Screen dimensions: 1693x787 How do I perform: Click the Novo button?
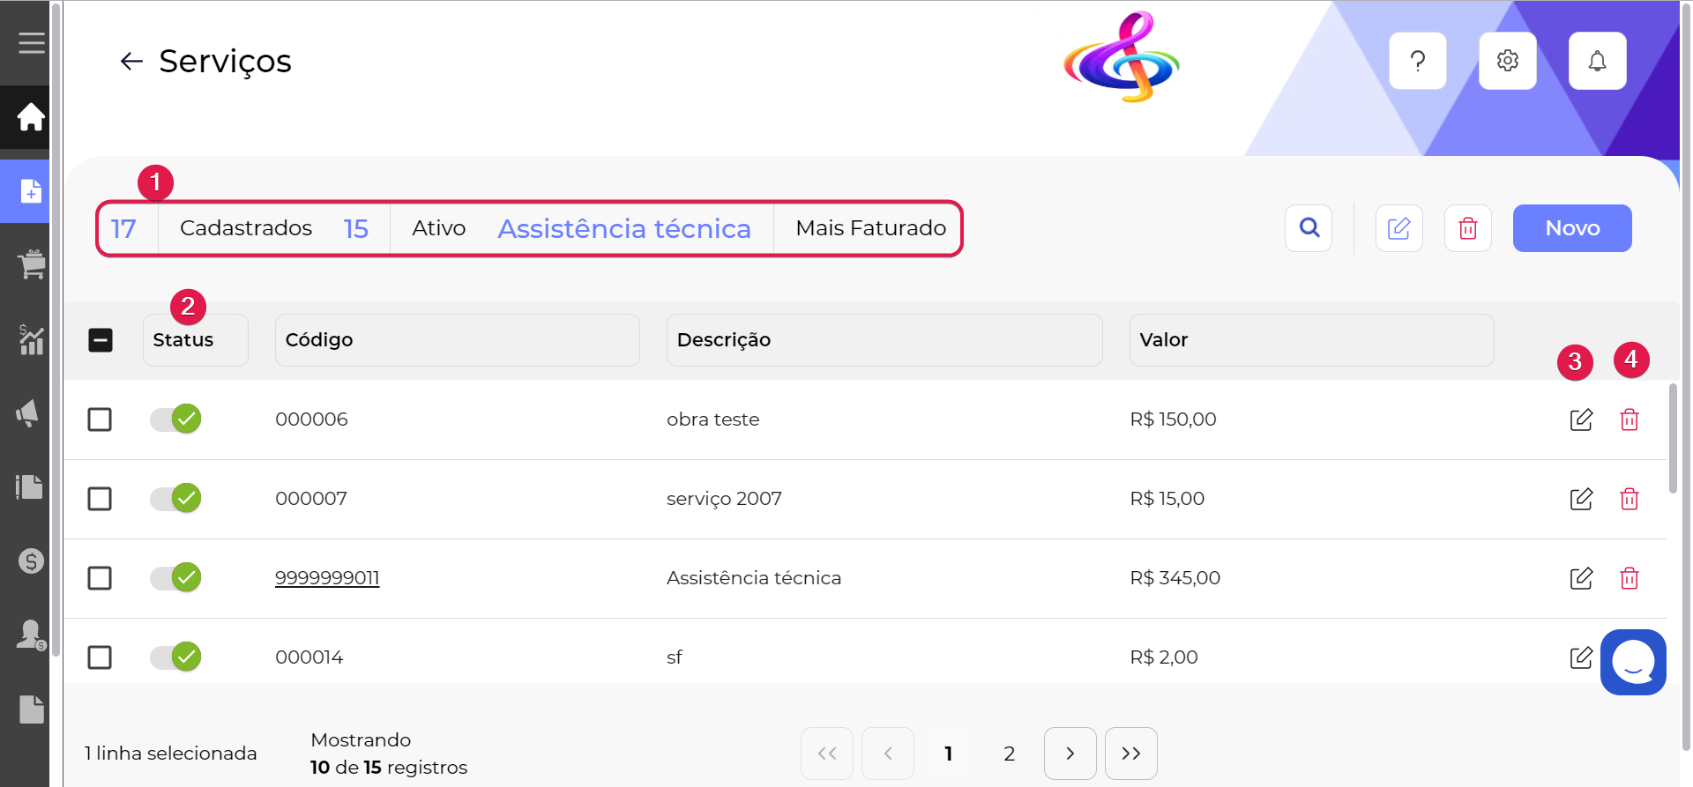pos(1571,228)
